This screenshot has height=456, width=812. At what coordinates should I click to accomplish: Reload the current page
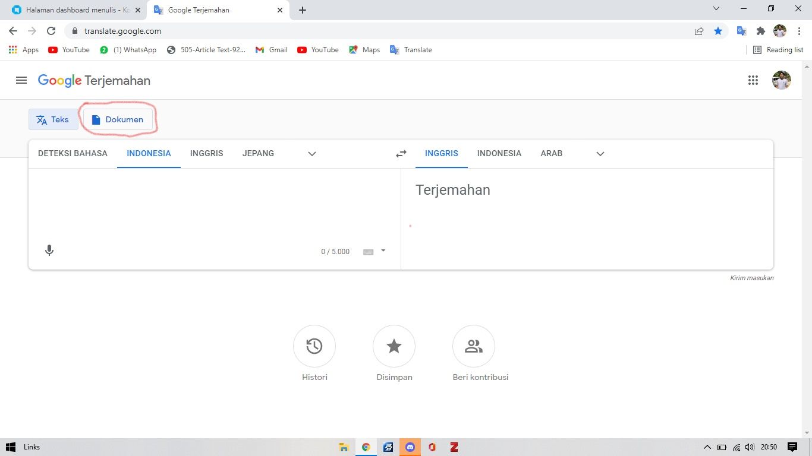tap(51, 31)
